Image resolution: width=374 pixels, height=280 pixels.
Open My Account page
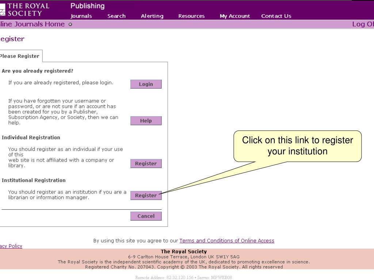pos(235,16)
